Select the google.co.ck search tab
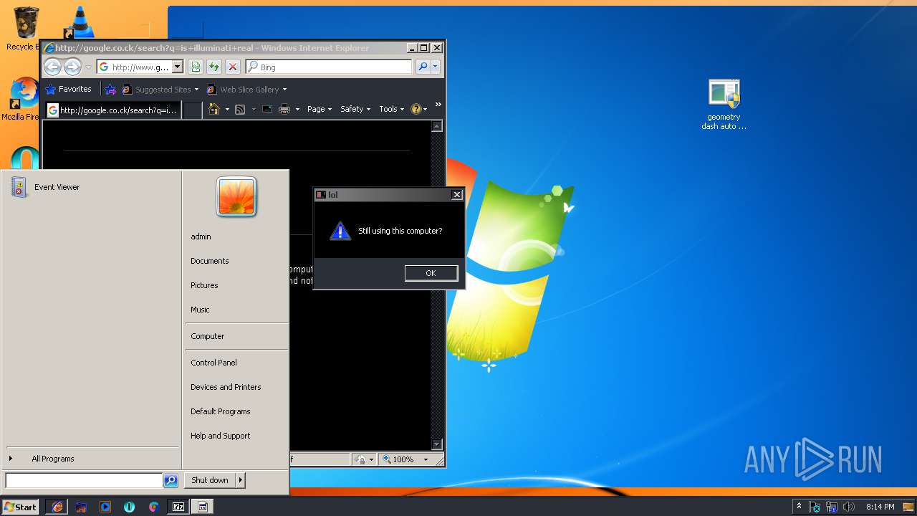 pyautogui.click(x=112, y=110)
